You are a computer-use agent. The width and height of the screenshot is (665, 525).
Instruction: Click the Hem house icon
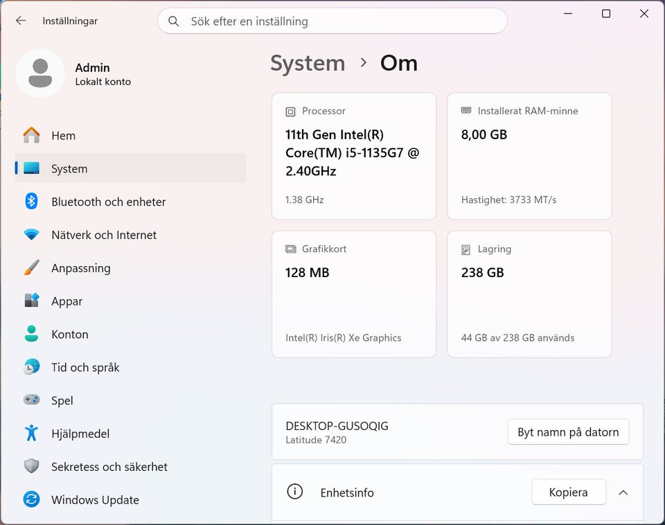click(31, 135)
